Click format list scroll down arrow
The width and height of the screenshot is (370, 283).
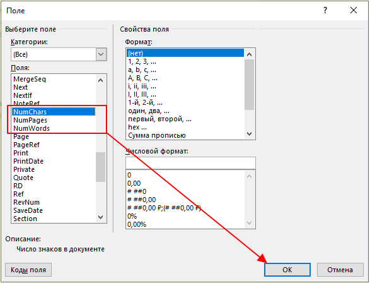point(249,134)
